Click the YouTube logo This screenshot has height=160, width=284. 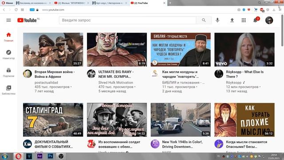click(27, 20)
